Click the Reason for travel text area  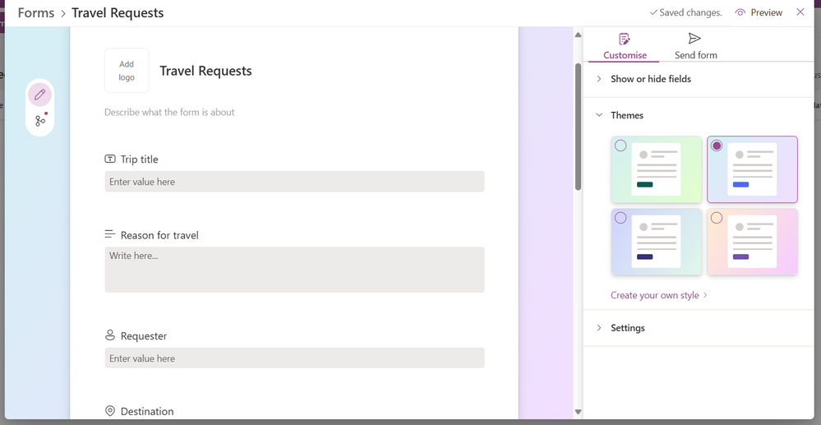click(294, 270)
